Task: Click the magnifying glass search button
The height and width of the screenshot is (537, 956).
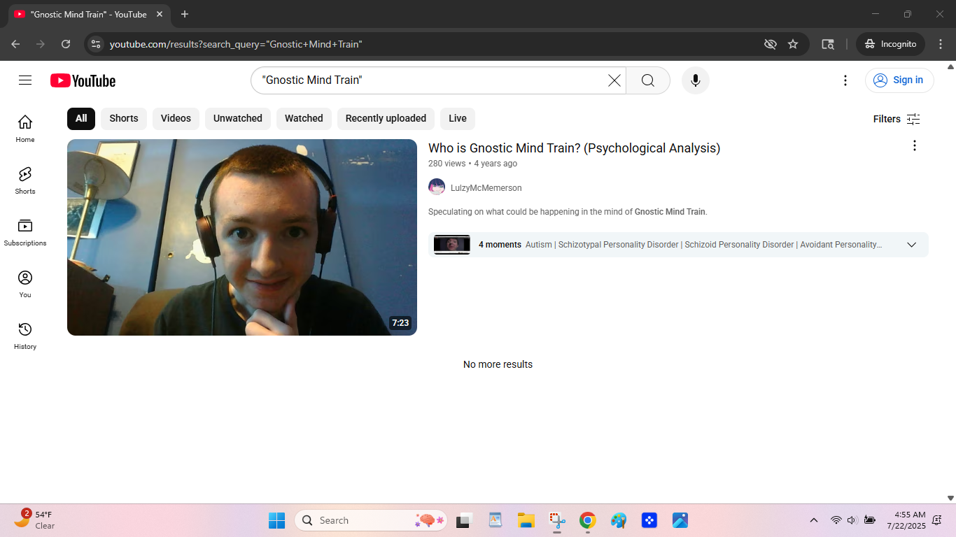Action: tap(648, 80)
